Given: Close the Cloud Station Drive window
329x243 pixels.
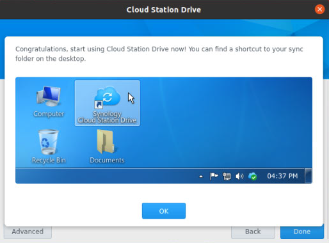Looking at the screenshot, I should [319, 10].
